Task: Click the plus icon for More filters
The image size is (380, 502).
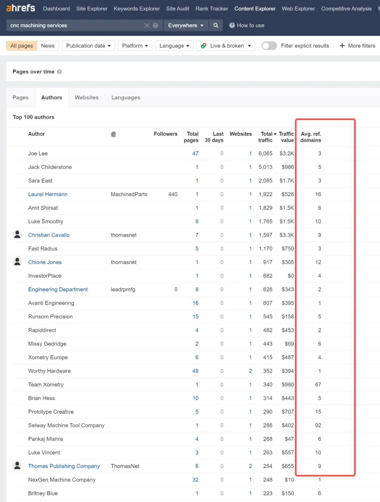Action: click(x=342, y=46)
